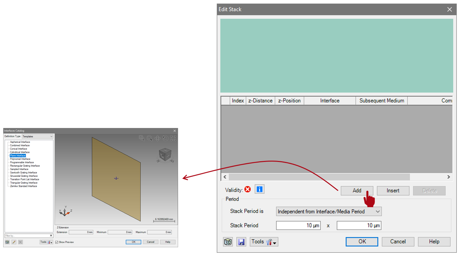
Task: Select Conical Interface in the catalog tree
Action: coord(18,149)
